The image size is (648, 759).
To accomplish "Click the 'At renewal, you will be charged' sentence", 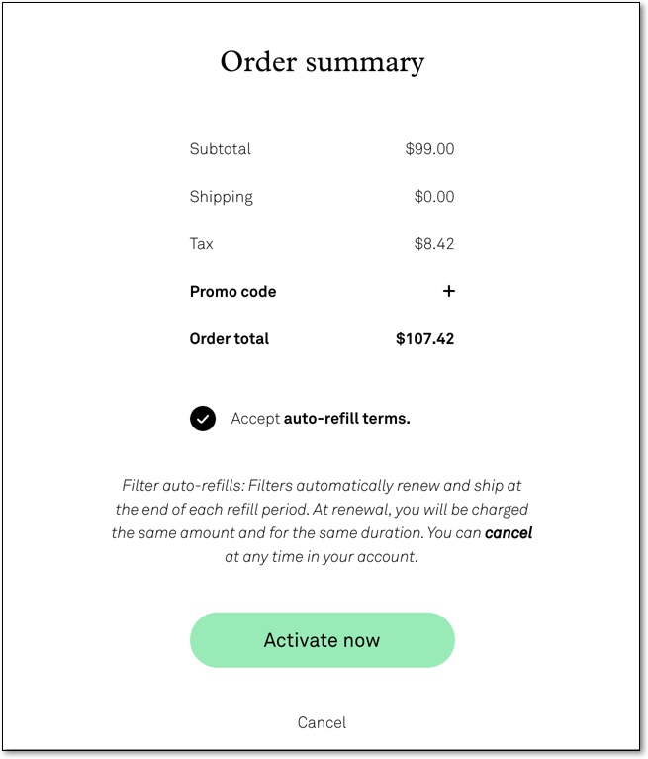I will (x=420, y=510).
